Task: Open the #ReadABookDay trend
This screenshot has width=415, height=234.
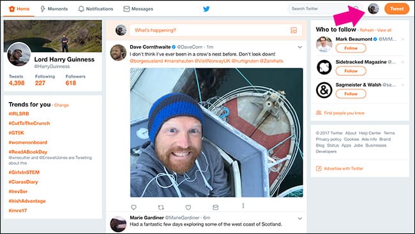Action: coord(28,152)
